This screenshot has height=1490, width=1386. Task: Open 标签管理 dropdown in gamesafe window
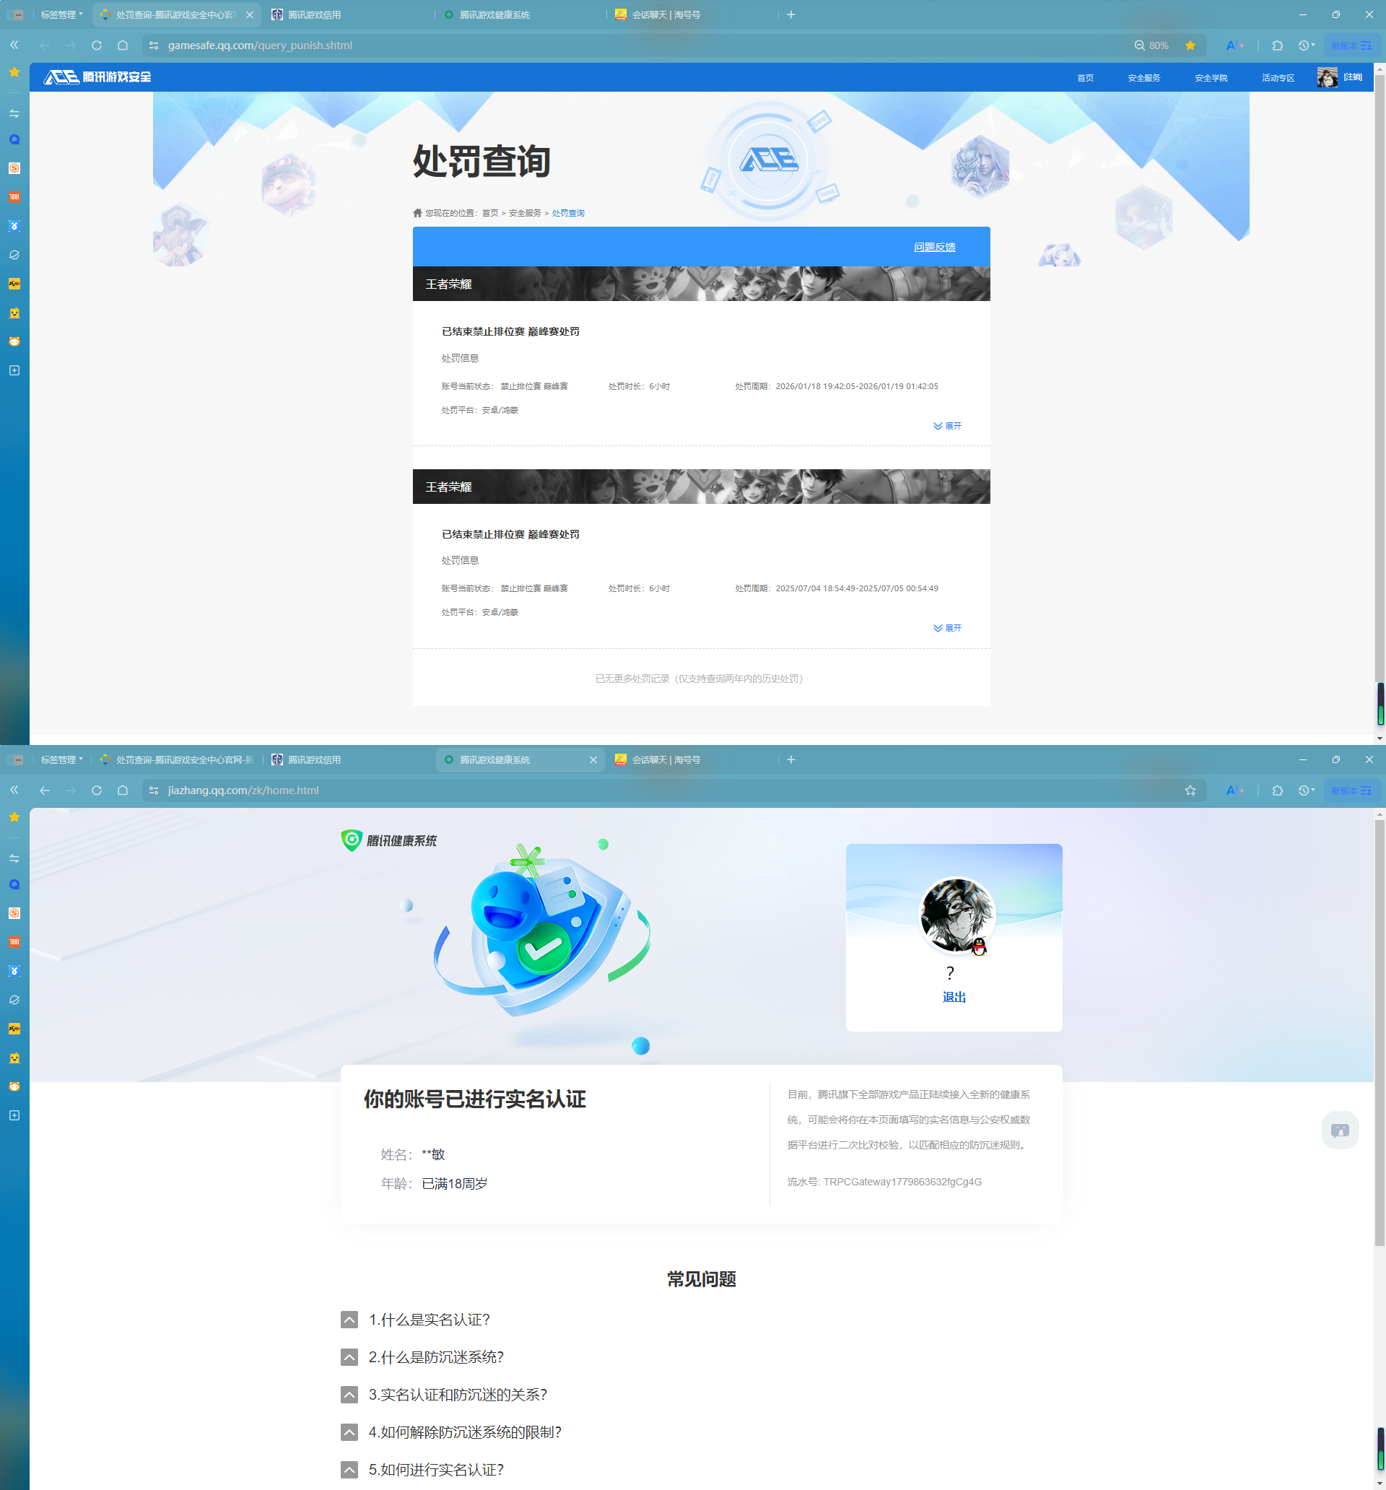click(61, 14)
